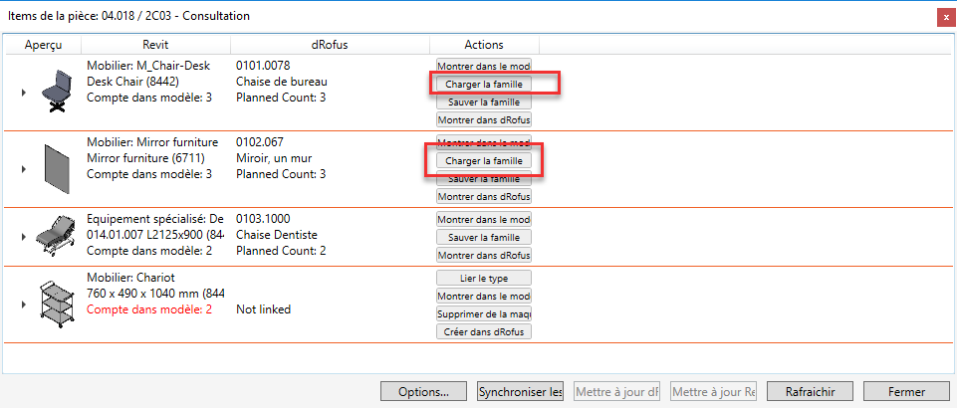Sort by the Revit column header
This screenshot has height=408, width=957.
click(155, 45)
